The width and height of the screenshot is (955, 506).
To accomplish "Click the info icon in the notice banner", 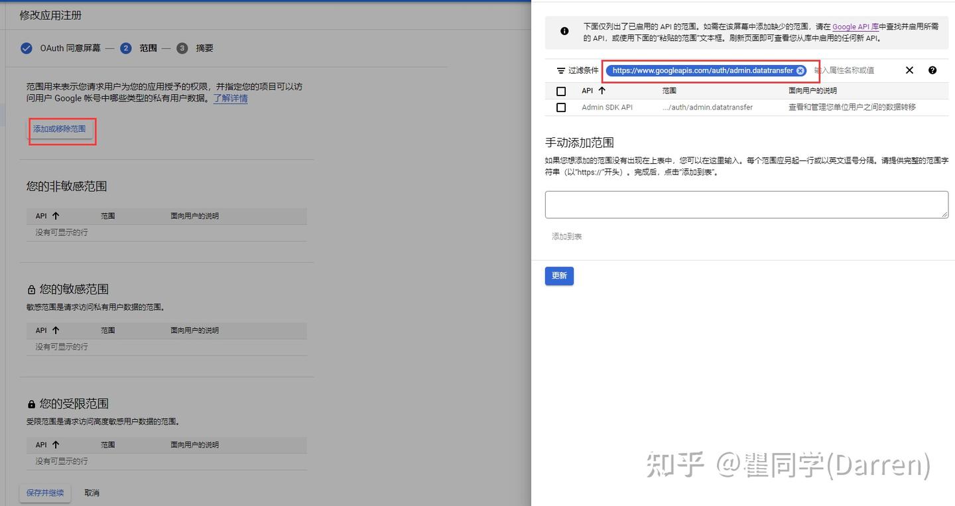I will [564, 31].
